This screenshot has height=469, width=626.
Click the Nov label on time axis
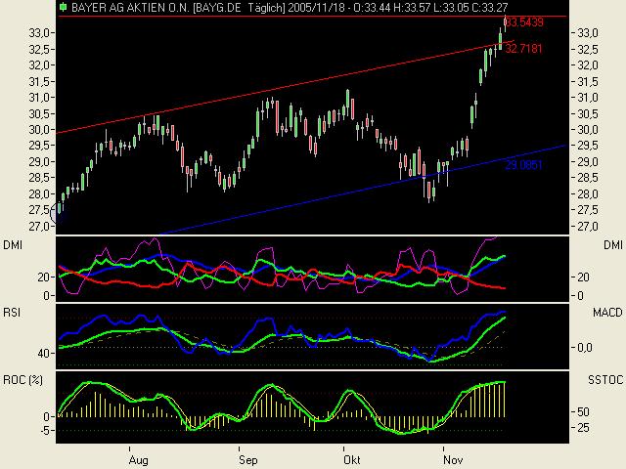click(453, 460)
